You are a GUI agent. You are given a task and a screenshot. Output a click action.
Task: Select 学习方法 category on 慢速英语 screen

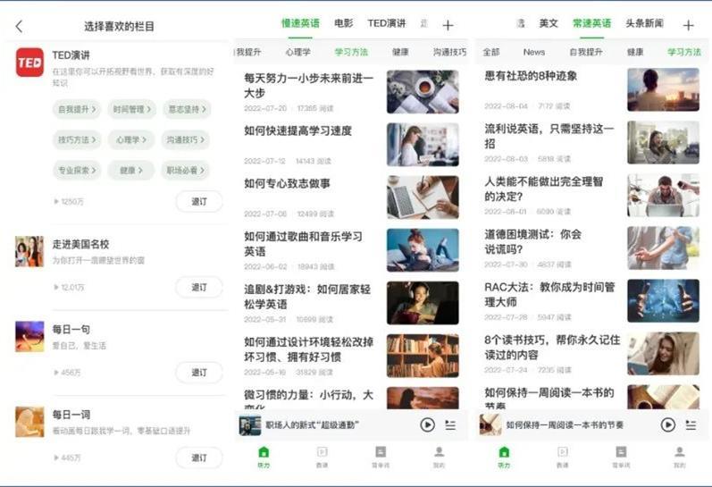(351, 52)
